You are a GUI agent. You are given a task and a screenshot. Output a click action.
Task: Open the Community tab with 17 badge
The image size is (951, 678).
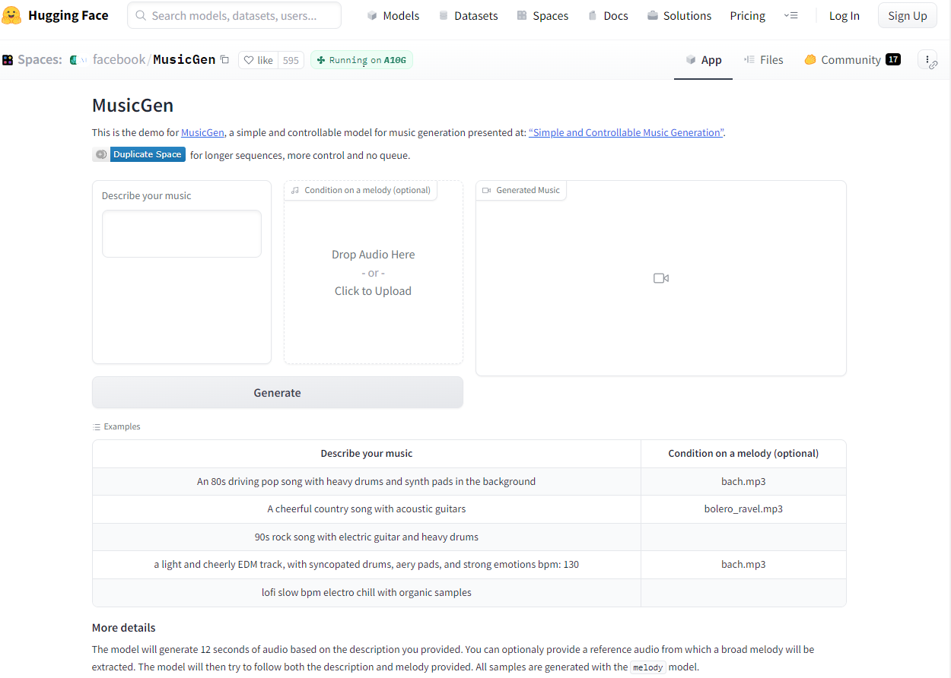pyautogui.click(x=852, y=59)
